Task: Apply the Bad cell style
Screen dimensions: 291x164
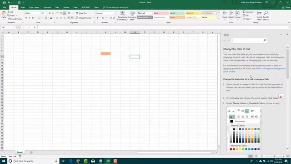Action: click(161, 13)
